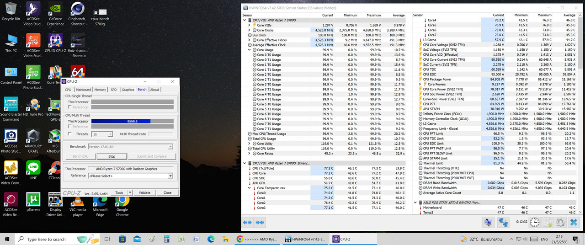Viewport: 585px width, 245px height.
Task: Open the Benchmark version dropdown
Action: (130, 147)
